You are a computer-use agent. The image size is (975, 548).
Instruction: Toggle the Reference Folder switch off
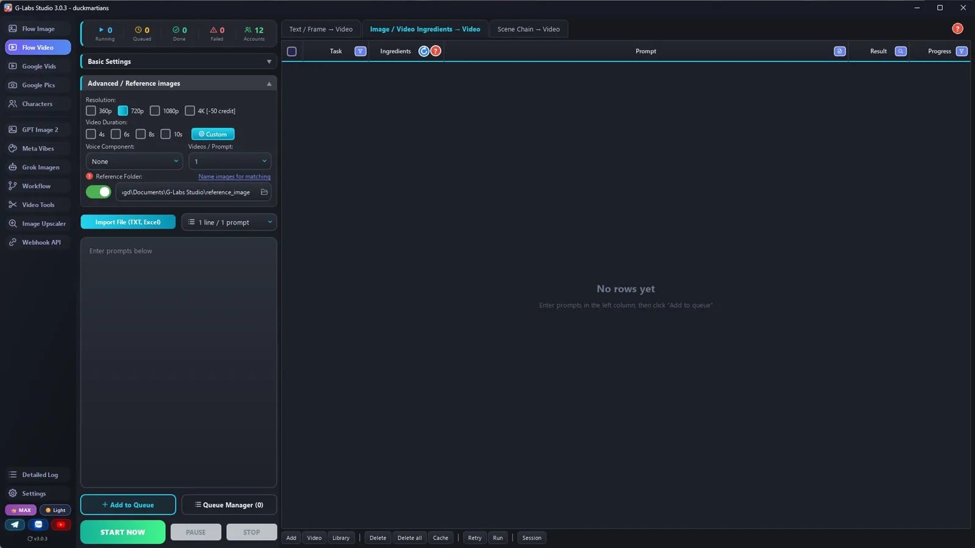[x=99, y=192]
